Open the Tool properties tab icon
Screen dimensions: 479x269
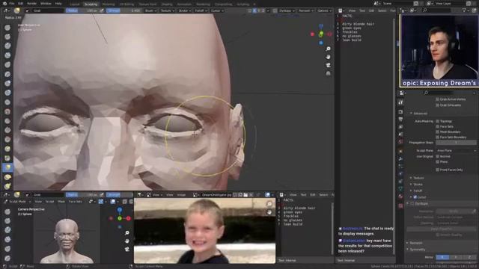400,103
